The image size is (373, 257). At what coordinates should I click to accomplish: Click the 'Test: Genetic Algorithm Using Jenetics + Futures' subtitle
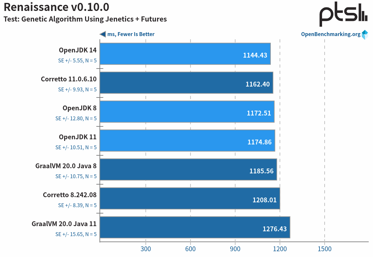coord(85,19)
